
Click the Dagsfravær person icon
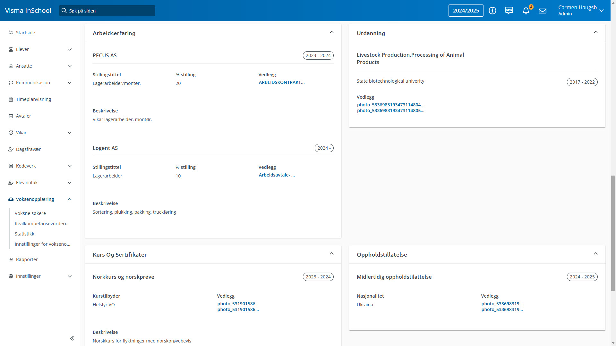coord(11,149)
